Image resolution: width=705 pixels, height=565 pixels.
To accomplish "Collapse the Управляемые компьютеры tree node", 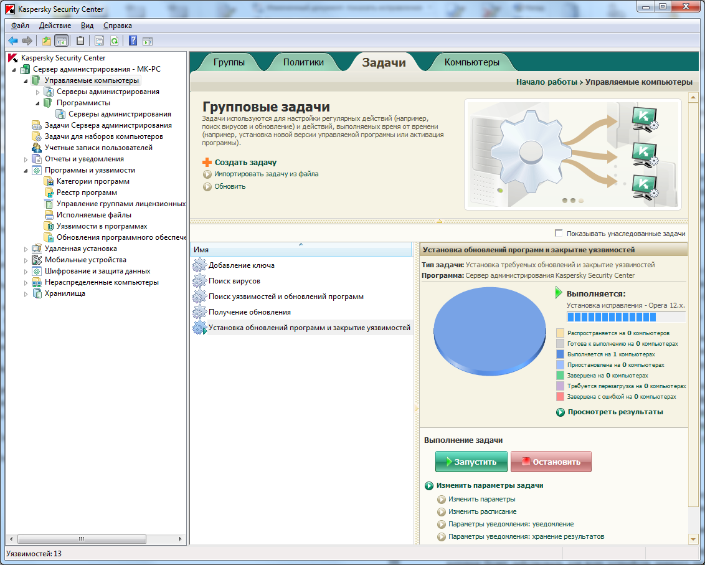I will [x=26, y=81].
